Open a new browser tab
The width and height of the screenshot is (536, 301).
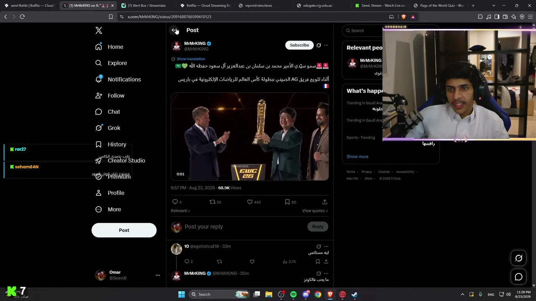click(x=473, y=6)
